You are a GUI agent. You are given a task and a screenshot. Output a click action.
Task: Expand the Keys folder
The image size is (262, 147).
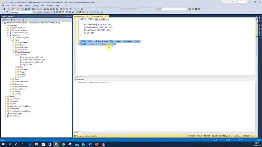click(x=16, y=67)
